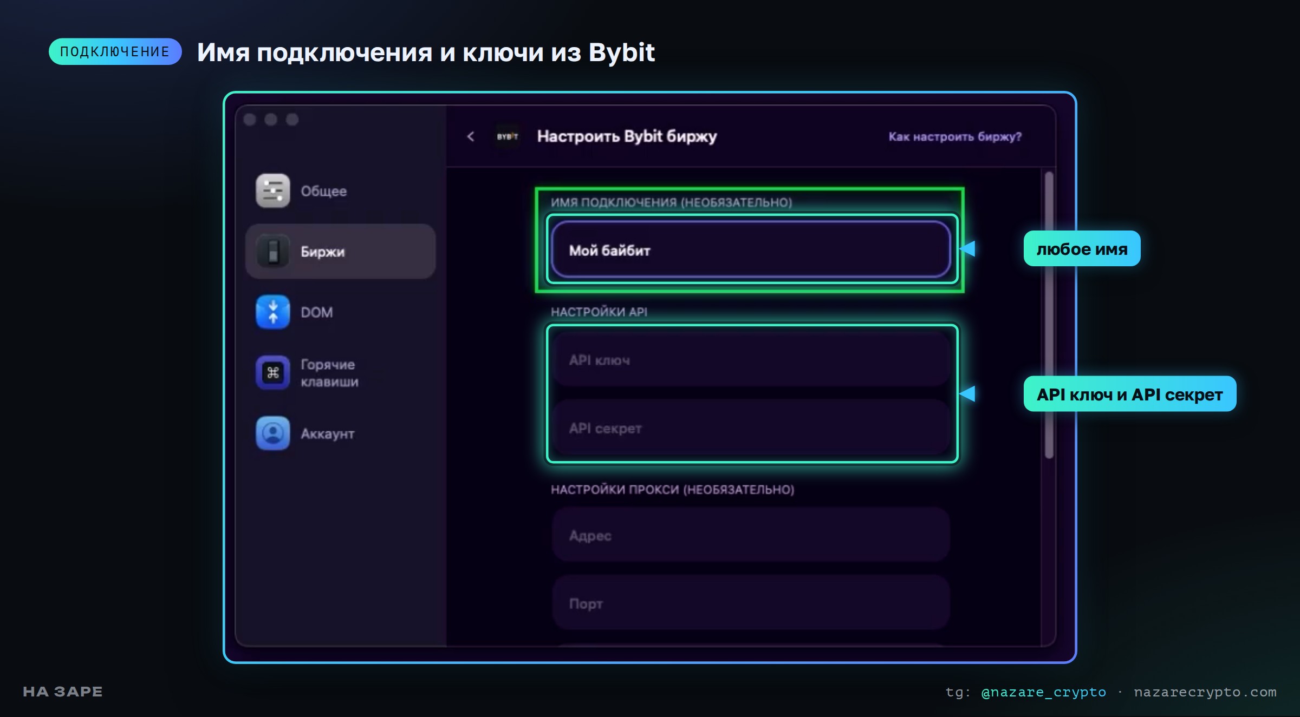1300x717 pixels.
Task: Click the НАСТРОЙКИ API section label
Action: (599, 312)
